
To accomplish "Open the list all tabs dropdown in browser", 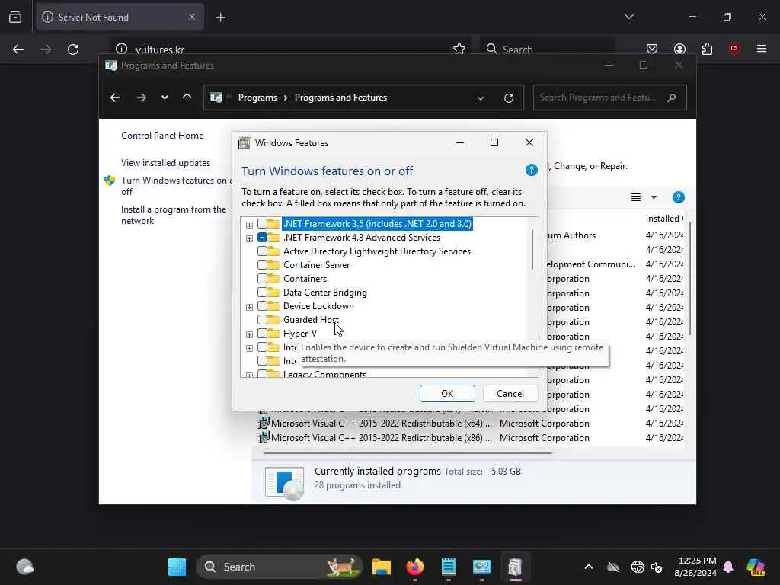I will coord(629,17).
